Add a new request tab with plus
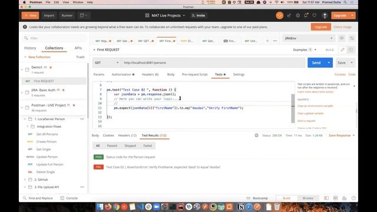377x212 pixels. coord(267,41)
